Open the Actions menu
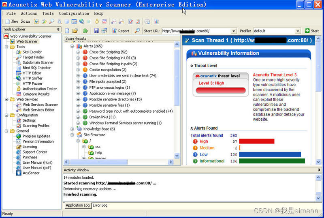Image resolution: width=324 pixels, height=218 pixels. click(29, 13)
